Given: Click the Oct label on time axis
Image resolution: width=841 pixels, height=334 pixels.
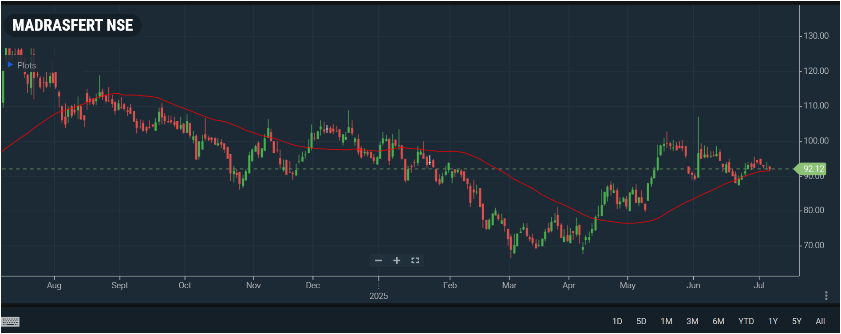Looking at the screenshot, I should pyautogui.click(x=185, y=285).
